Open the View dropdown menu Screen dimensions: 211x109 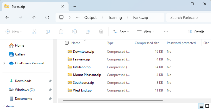pyautogui.click(x=146, y=32)
